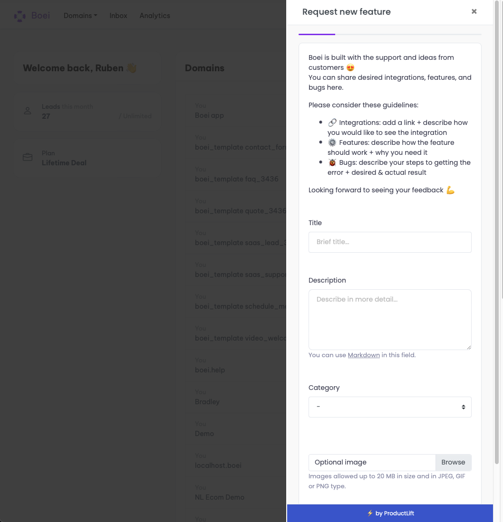Viewport: 503px width, 522px height.
Task: Click the Optional image file field
Action: pos(372,462)
